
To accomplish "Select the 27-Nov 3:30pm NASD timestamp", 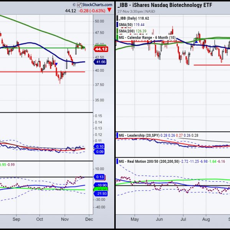I will 136,11.
